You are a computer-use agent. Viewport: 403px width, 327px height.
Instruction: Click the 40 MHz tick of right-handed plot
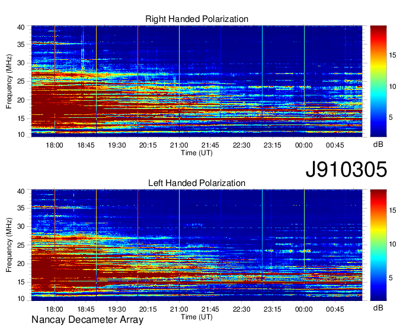(x=21, y=27)
